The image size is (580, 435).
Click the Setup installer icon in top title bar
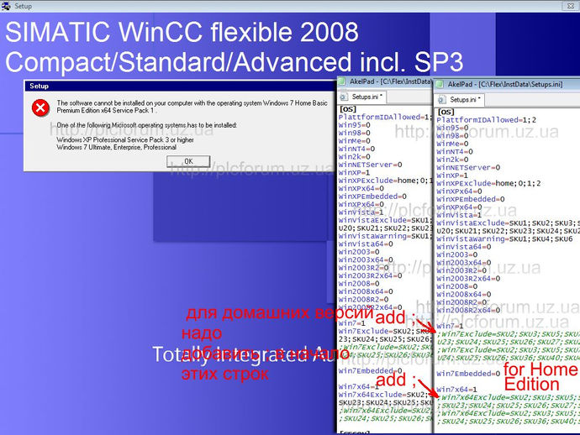coord(6,6)
